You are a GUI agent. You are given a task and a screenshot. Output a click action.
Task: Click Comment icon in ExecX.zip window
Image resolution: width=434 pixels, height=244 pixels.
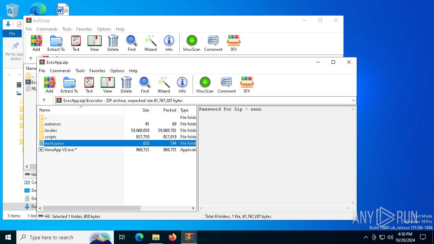tap(213, 43)
